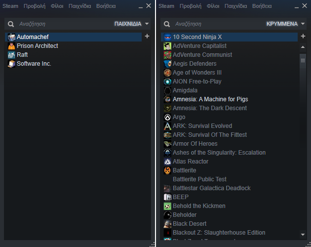Select the Prison Architect row text
311x247 pixels.
pos(38,46)
